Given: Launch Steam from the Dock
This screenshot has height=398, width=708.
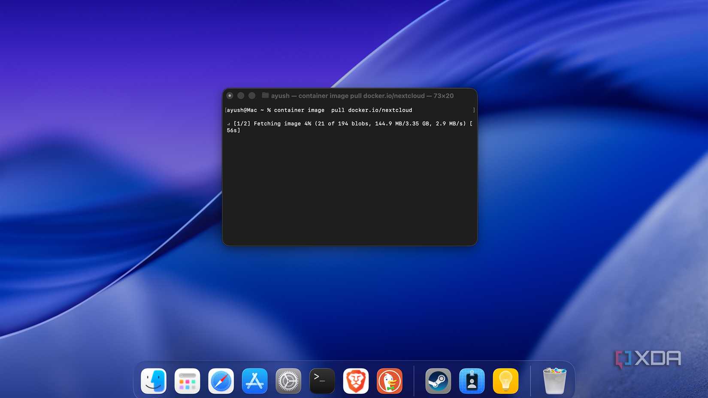Looking at the screenshot, I should [438, 380].
